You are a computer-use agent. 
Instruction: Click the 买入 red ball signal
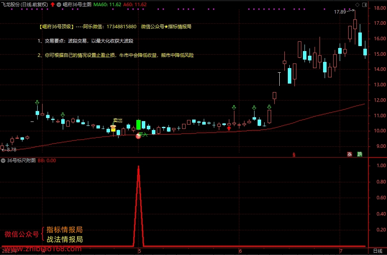[x=138, y=136]
